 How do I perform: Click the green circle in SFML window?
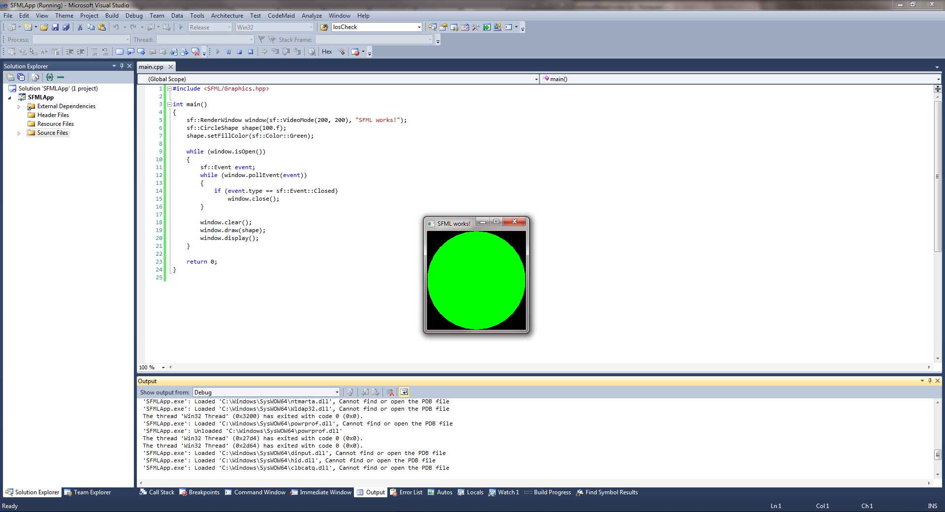click(x=476, y=280)
